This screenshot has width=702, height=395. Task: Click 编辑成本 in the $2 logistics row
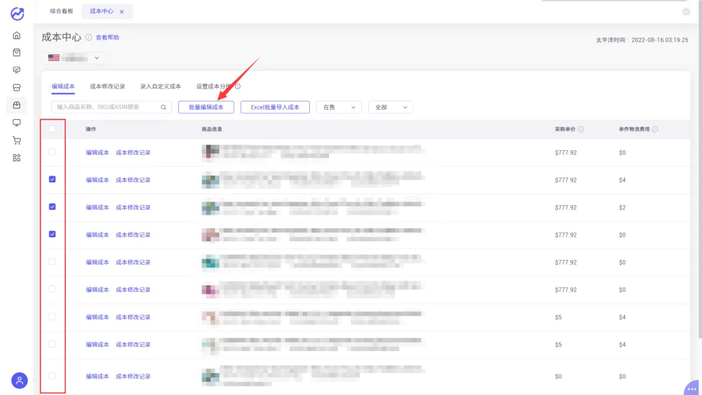point(97,207)
